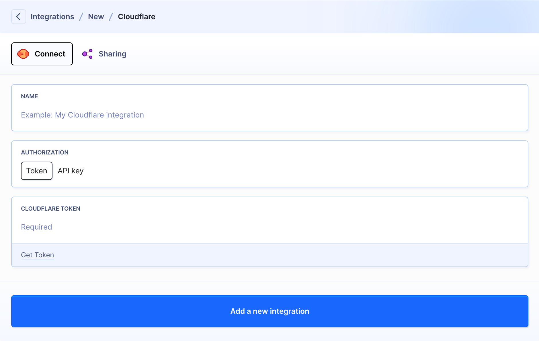Click the AUTHORIZATION section label
Image resolution: width=539 pixels, height=341 pixels.
[x=45, y=152]
